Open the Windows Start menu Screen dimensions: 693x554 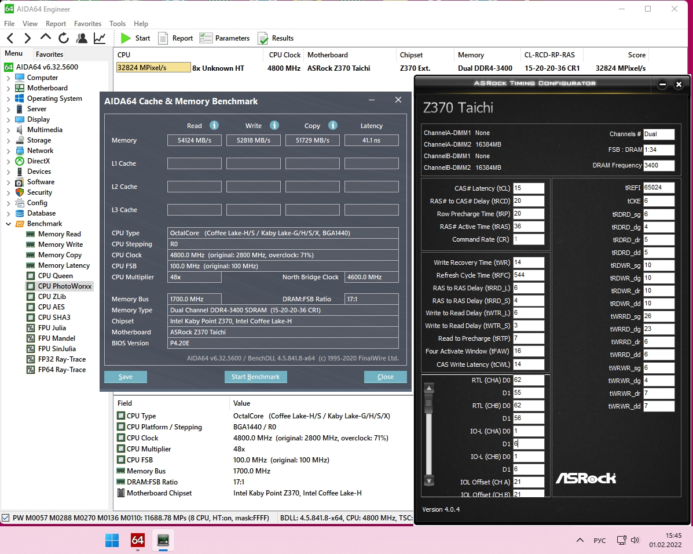(112, 540)
